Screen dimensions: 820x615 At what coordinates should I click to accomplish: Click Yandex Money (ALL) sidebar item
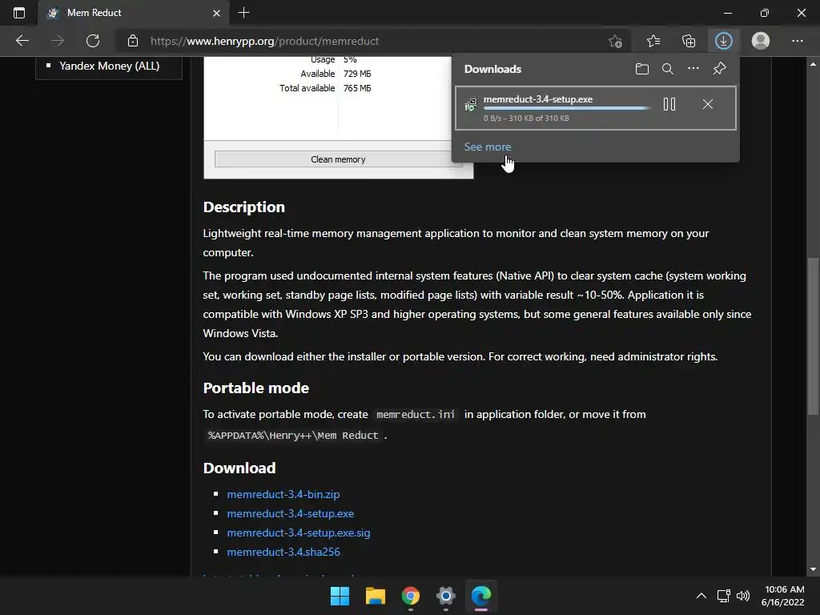tap(109, 66)
